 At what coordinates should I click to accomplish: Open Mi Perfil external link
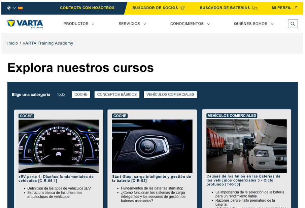284,8
